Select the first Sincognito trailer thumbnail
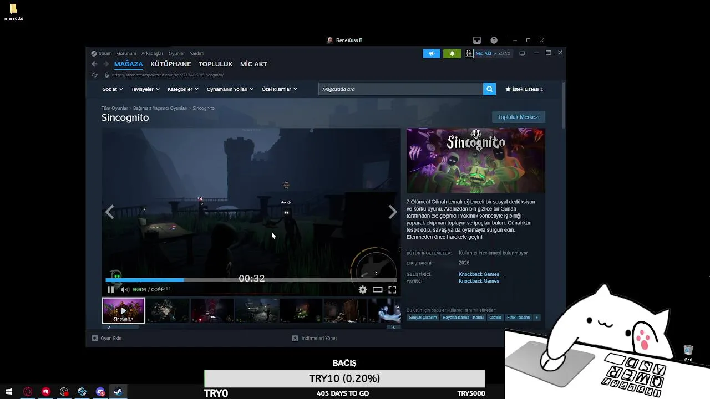 (x=123, y=310)
